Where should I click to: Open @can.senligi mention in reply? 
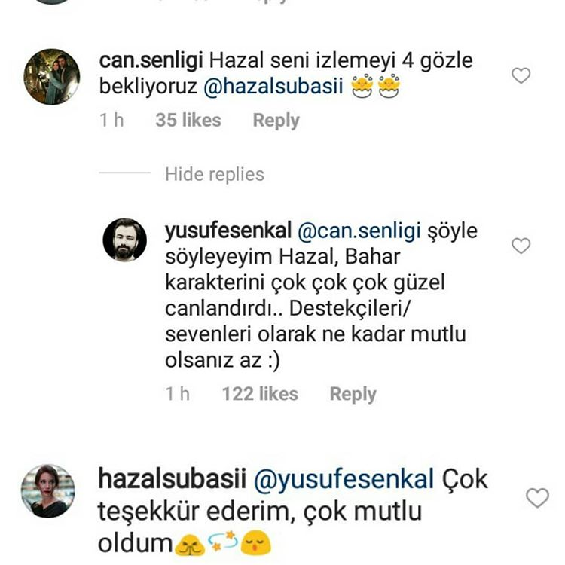point(359,231)
